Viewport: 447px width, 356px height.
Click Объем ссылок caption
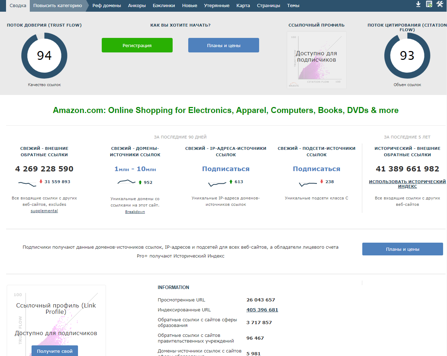(407, 85)
